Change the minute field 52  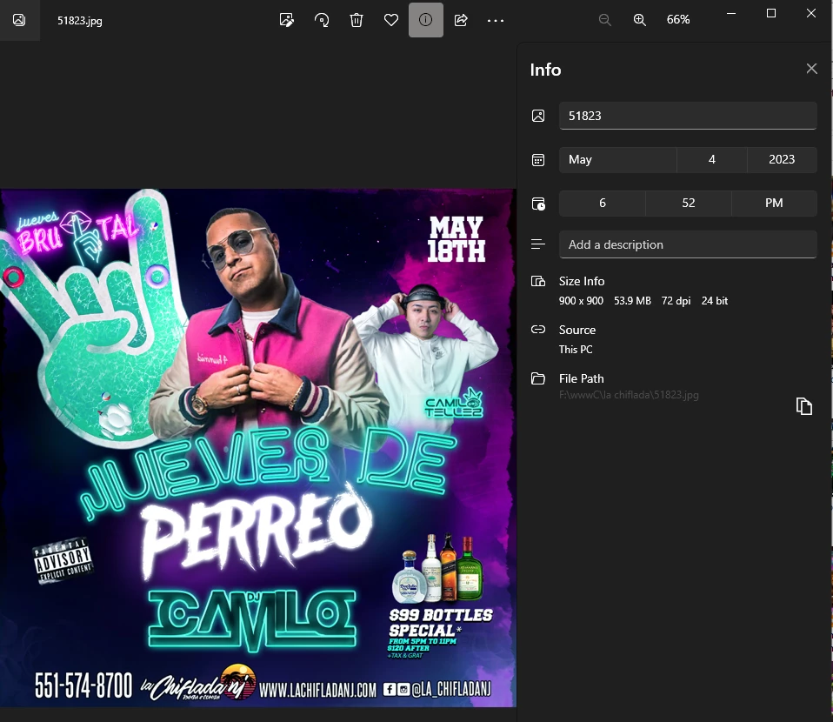[x=689, y=203]
